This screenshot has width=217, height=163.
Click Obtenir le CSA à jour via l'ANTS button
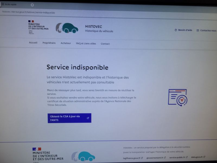(x=69, y=118)
